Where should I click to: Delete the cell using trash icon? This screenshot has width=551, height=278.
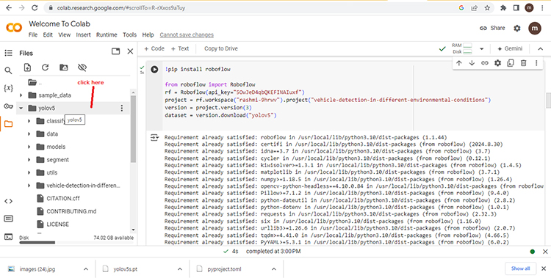click(523, 63)
